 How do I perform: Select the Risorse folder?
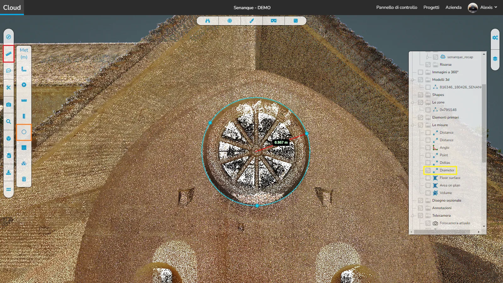(445, 64)
